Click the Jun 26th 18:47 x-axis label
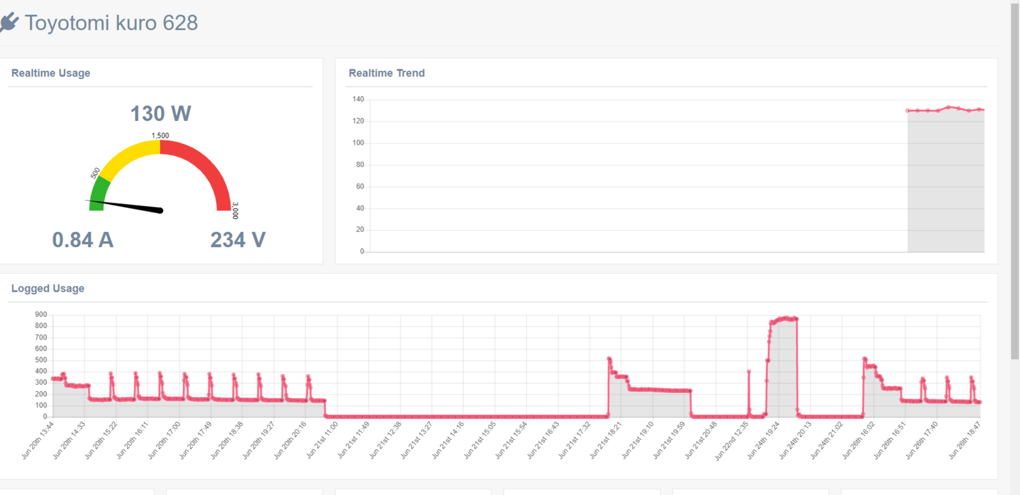This screenshot has height=495, width=1020. [964, 440]
